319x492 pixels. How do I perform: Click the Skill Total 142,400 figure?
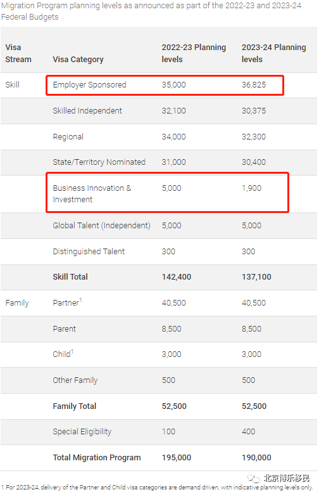click(x=177, y=276)
